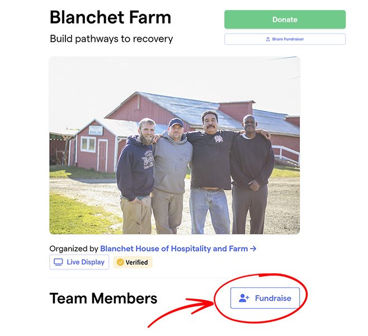This screenshot has width=368, height=336.
Task: Click the 'Organized by' label text
Action: click(x=74, y=249)
